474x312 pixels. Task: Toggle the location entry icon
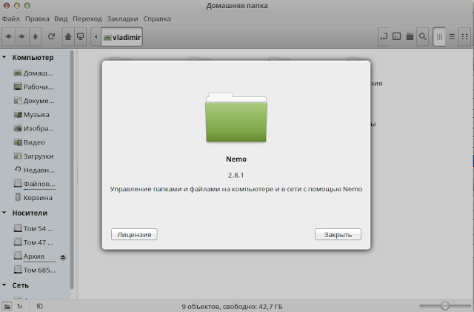coord(384,36)
